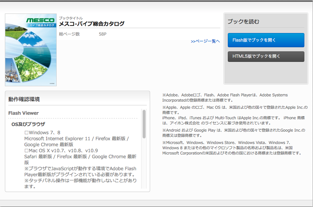The width and height of the screenshot is (313, 207).
Task: Click the ※ブラウザでJavaScriptが動作する note
Action: click(80, 171)
